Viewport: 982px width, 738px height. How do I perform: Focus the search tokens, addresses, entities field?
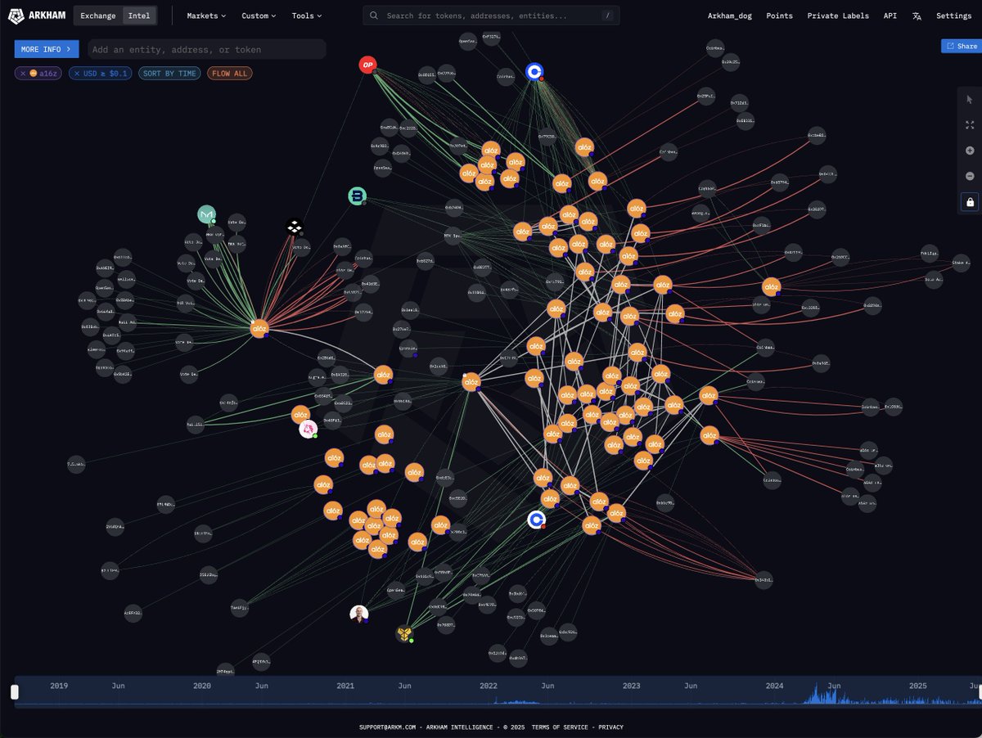pos(491,16)
